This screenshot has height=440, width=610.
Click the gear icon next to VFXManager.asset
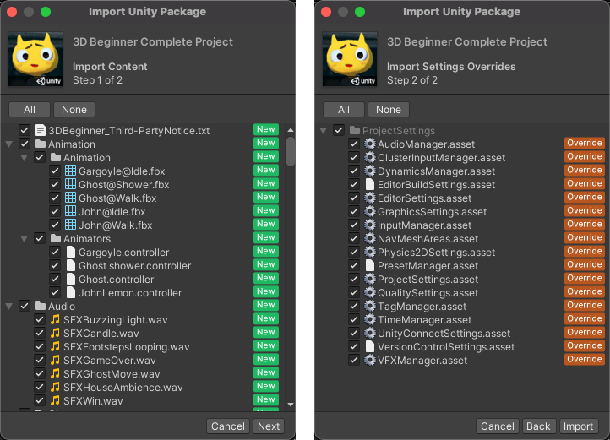pyautogui.click(x=369, y=361)
